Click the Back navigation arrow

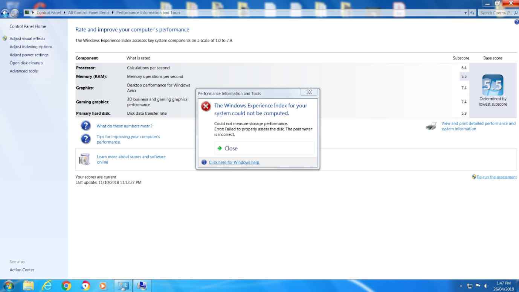(5, 13)
